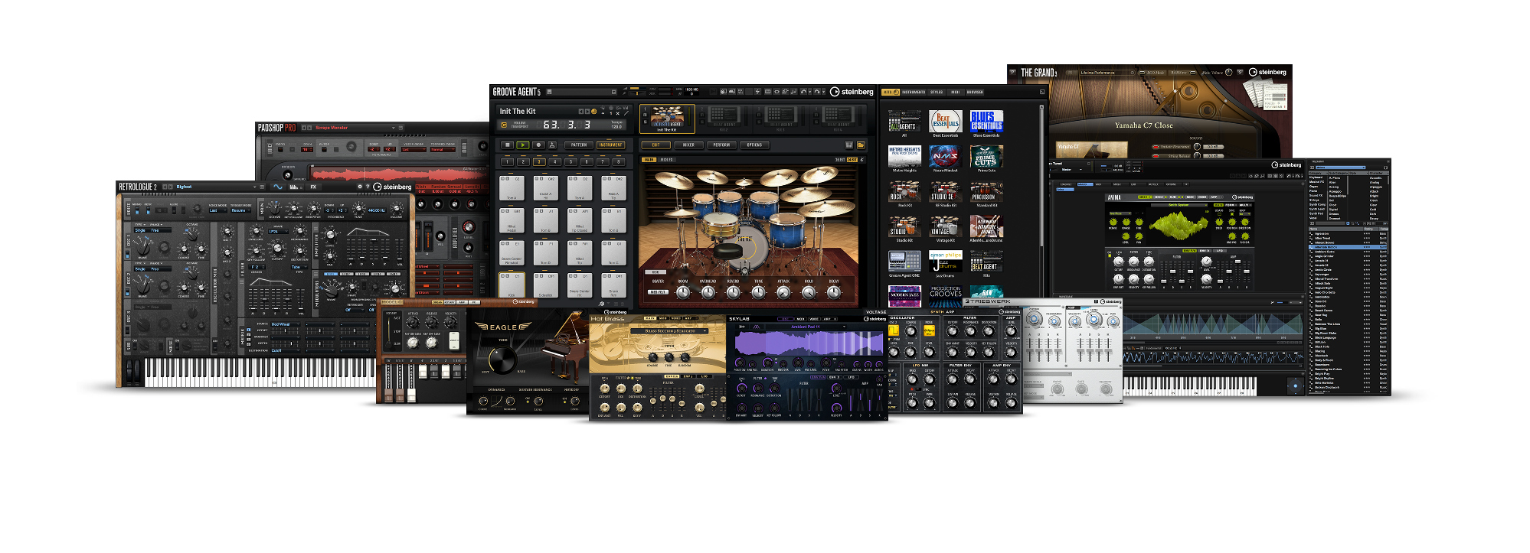
Task: Open the Styles tab in the browser
Action: [x=937, y=92]
